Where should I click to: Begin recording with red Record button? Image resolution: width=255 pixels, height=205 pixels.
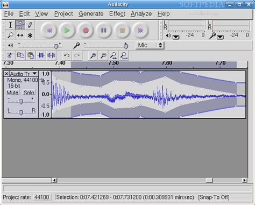pyautogui.click(x=86, y=30)
